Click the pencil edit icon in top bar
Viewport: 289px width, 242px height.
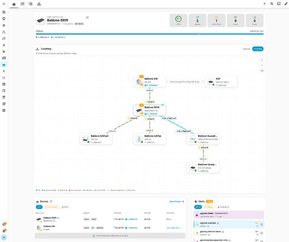286,4
